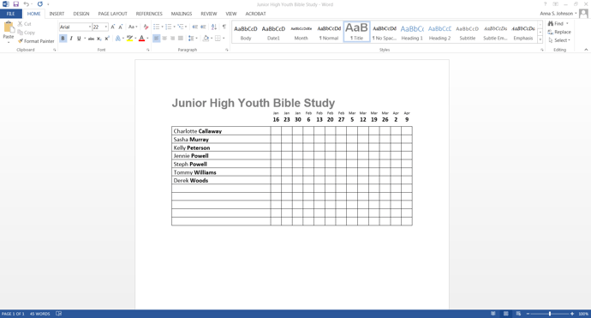Click the zoom slider handle

pyautogui.click(x=550, y=314)
